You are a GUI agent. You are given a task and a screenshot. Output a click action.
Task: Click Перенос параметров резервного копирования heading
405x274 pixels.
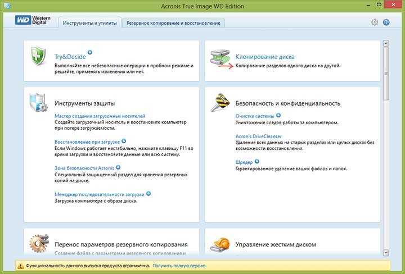tap(121, 244)
